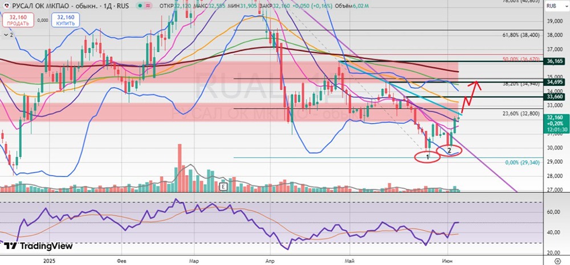This screenshot has width=570, height=265.
Task: Click the 2025 label on time axis
Action: [48, 260]
